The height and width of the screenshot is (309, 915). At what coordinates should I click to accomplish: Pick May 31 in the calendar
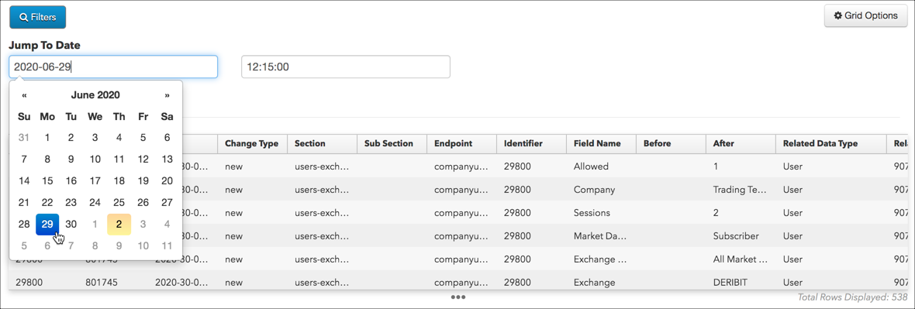coord(24,138)
